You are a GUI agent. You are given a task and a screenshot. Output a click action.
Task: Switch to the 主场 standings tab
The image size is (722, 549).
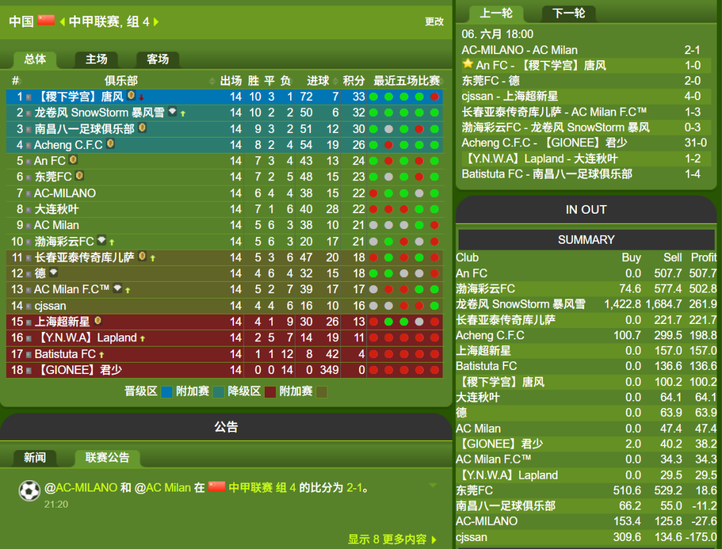click(x=96, y=59)
